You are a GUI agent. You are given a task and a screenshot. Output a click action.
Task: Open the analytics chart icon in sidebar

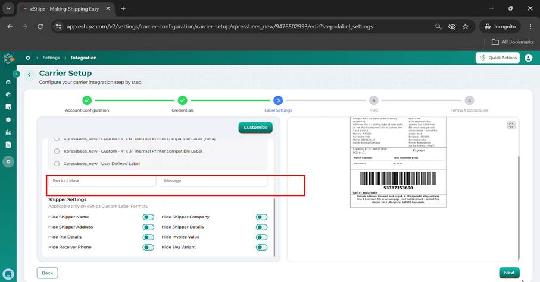pyautogui.click(x=8, y=132)
